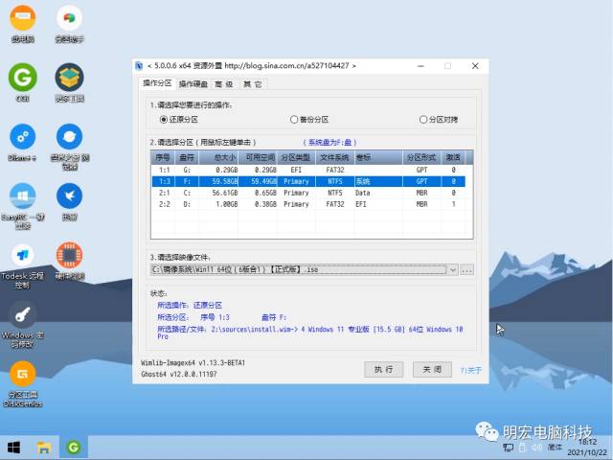Viewport: 613px width, 460px height.
Task: Select partition row 2:1 drive C:
Action: (x=308, y=193)
